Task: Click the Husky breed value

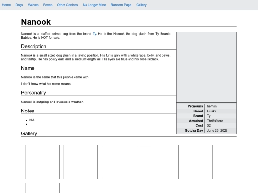Action: click(x=212, y=111)
